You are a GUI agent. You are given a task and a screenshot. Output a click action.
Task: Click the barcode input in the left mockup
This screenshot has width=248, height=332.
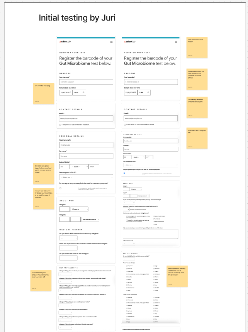pos(86,82)
